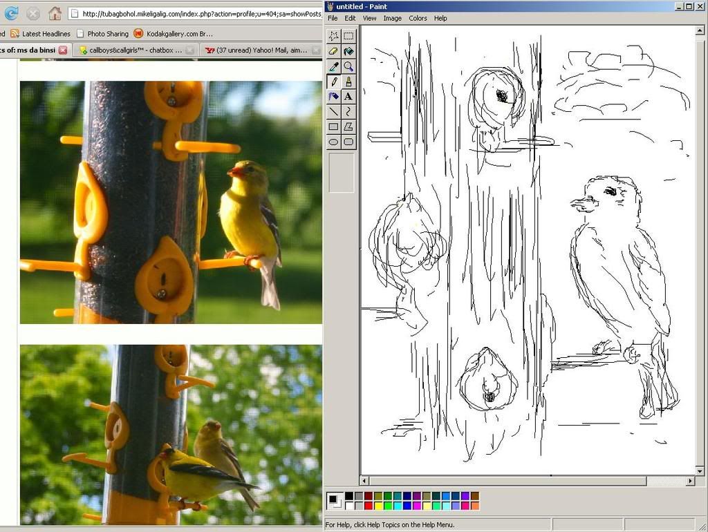This screenshot has width=708, height=532.
Task: Pick the yellow color swatch
Action: click(378, 505)
